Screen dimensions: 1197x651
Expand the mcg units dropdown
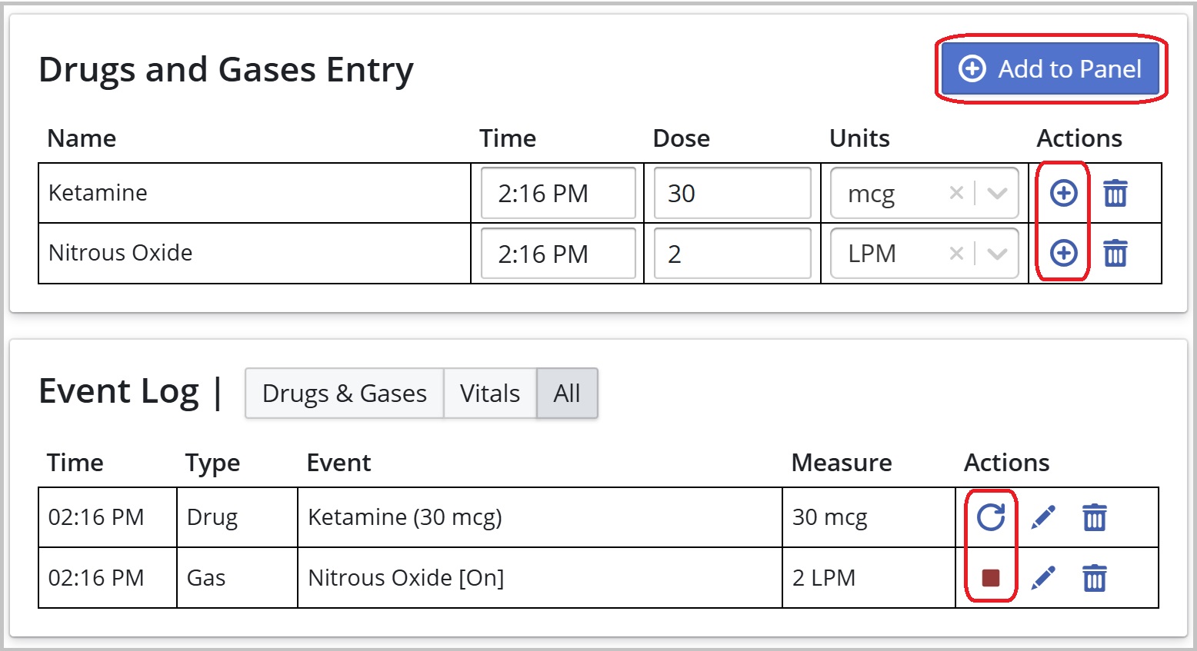click(997, 193)
